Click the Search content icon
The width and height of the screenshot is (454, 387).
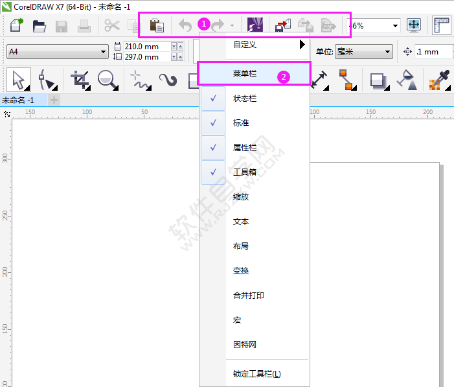click(255, 25)
